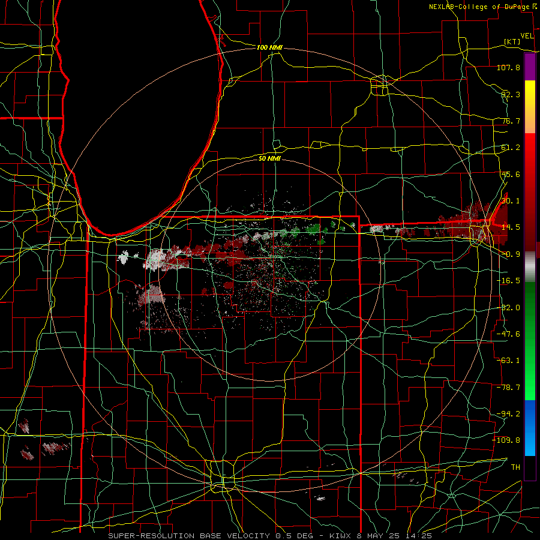Click the 92.3 velocity scale value
Viewport: 540px width, 540px height.
pyautogui.click(x=511, y=94)
